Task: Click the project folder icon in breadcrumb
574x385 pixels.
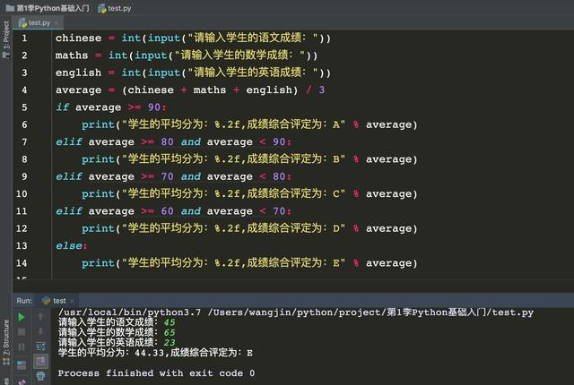Action: (10, 8)
